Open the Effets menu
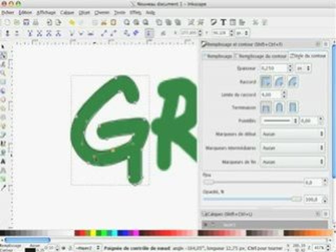 click(x=135, y=13)
